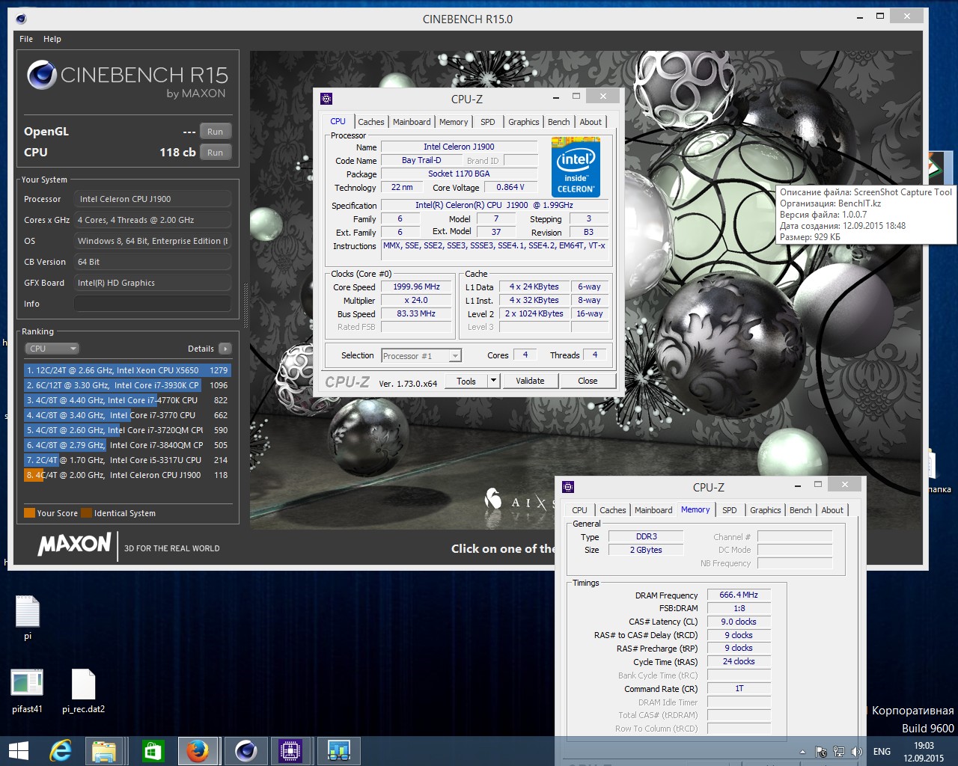Open the last taskbar application icon
Viewport: 958px width, 766px height.
[338, 751]
